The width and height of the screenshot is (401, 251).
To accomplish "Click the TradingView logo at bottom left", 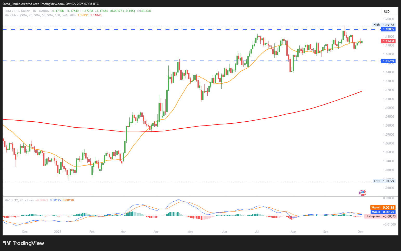I will 24,243.
